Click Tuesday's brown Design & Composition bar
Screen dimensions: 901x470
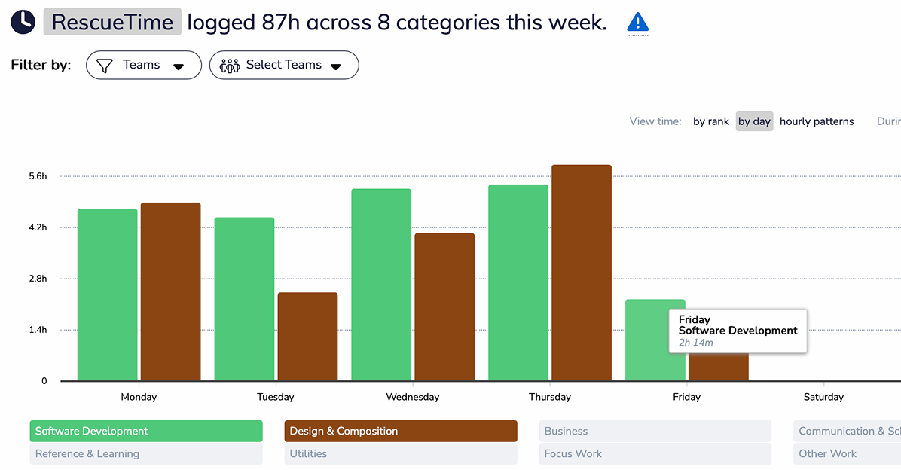307,337
